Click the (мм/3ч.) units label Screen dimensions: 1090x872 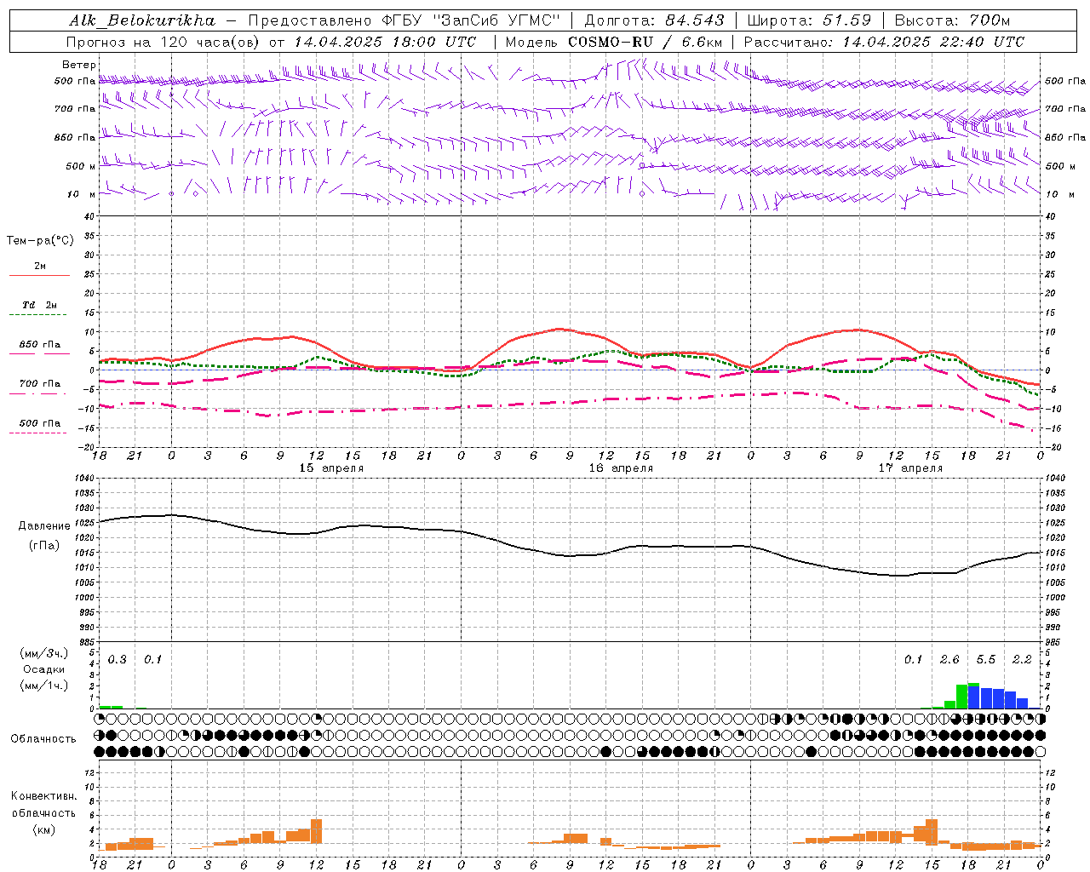point(43,653)
